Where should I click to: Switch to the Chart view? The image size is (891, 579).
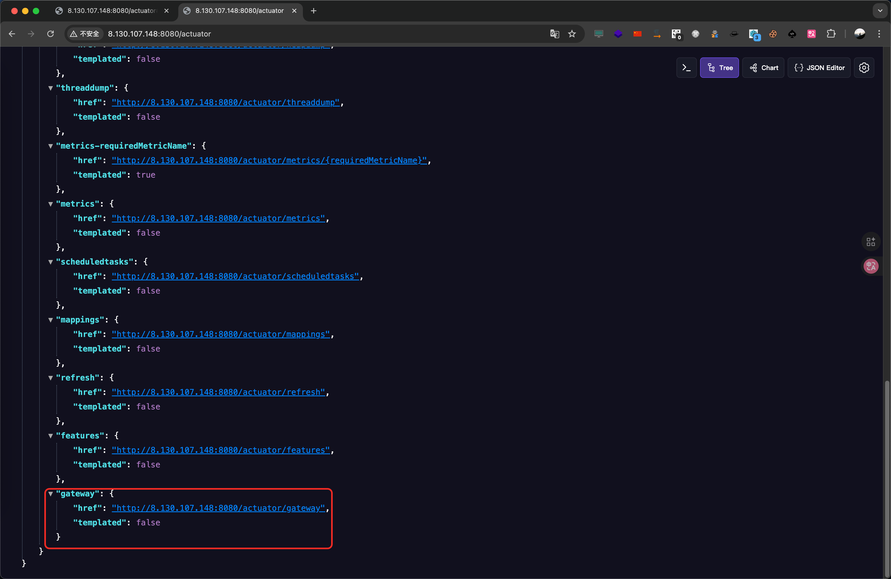pos(763,68)
